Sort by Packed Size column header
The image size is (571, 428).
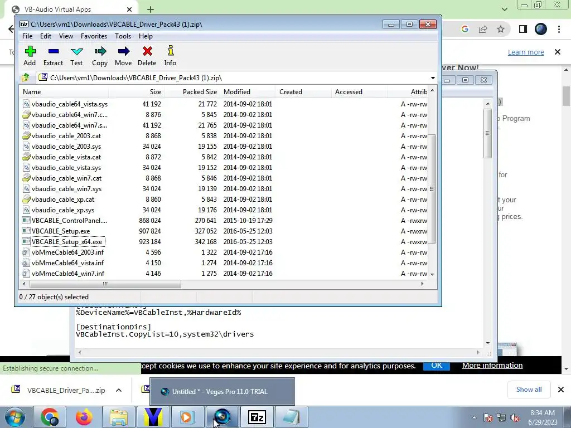coord(192,92)
